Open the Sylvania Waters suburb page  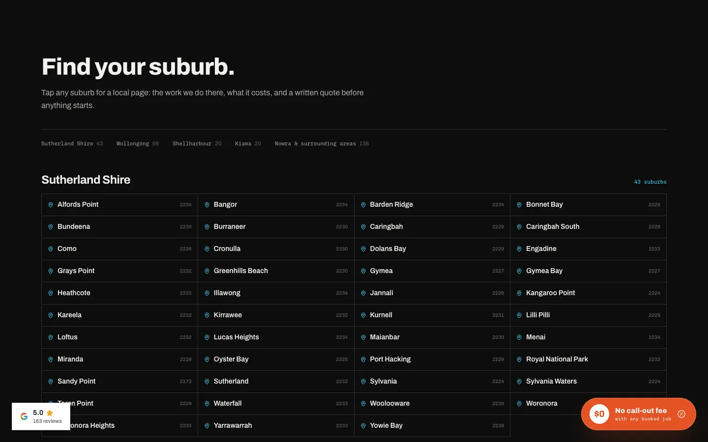(x=588, y=382)
